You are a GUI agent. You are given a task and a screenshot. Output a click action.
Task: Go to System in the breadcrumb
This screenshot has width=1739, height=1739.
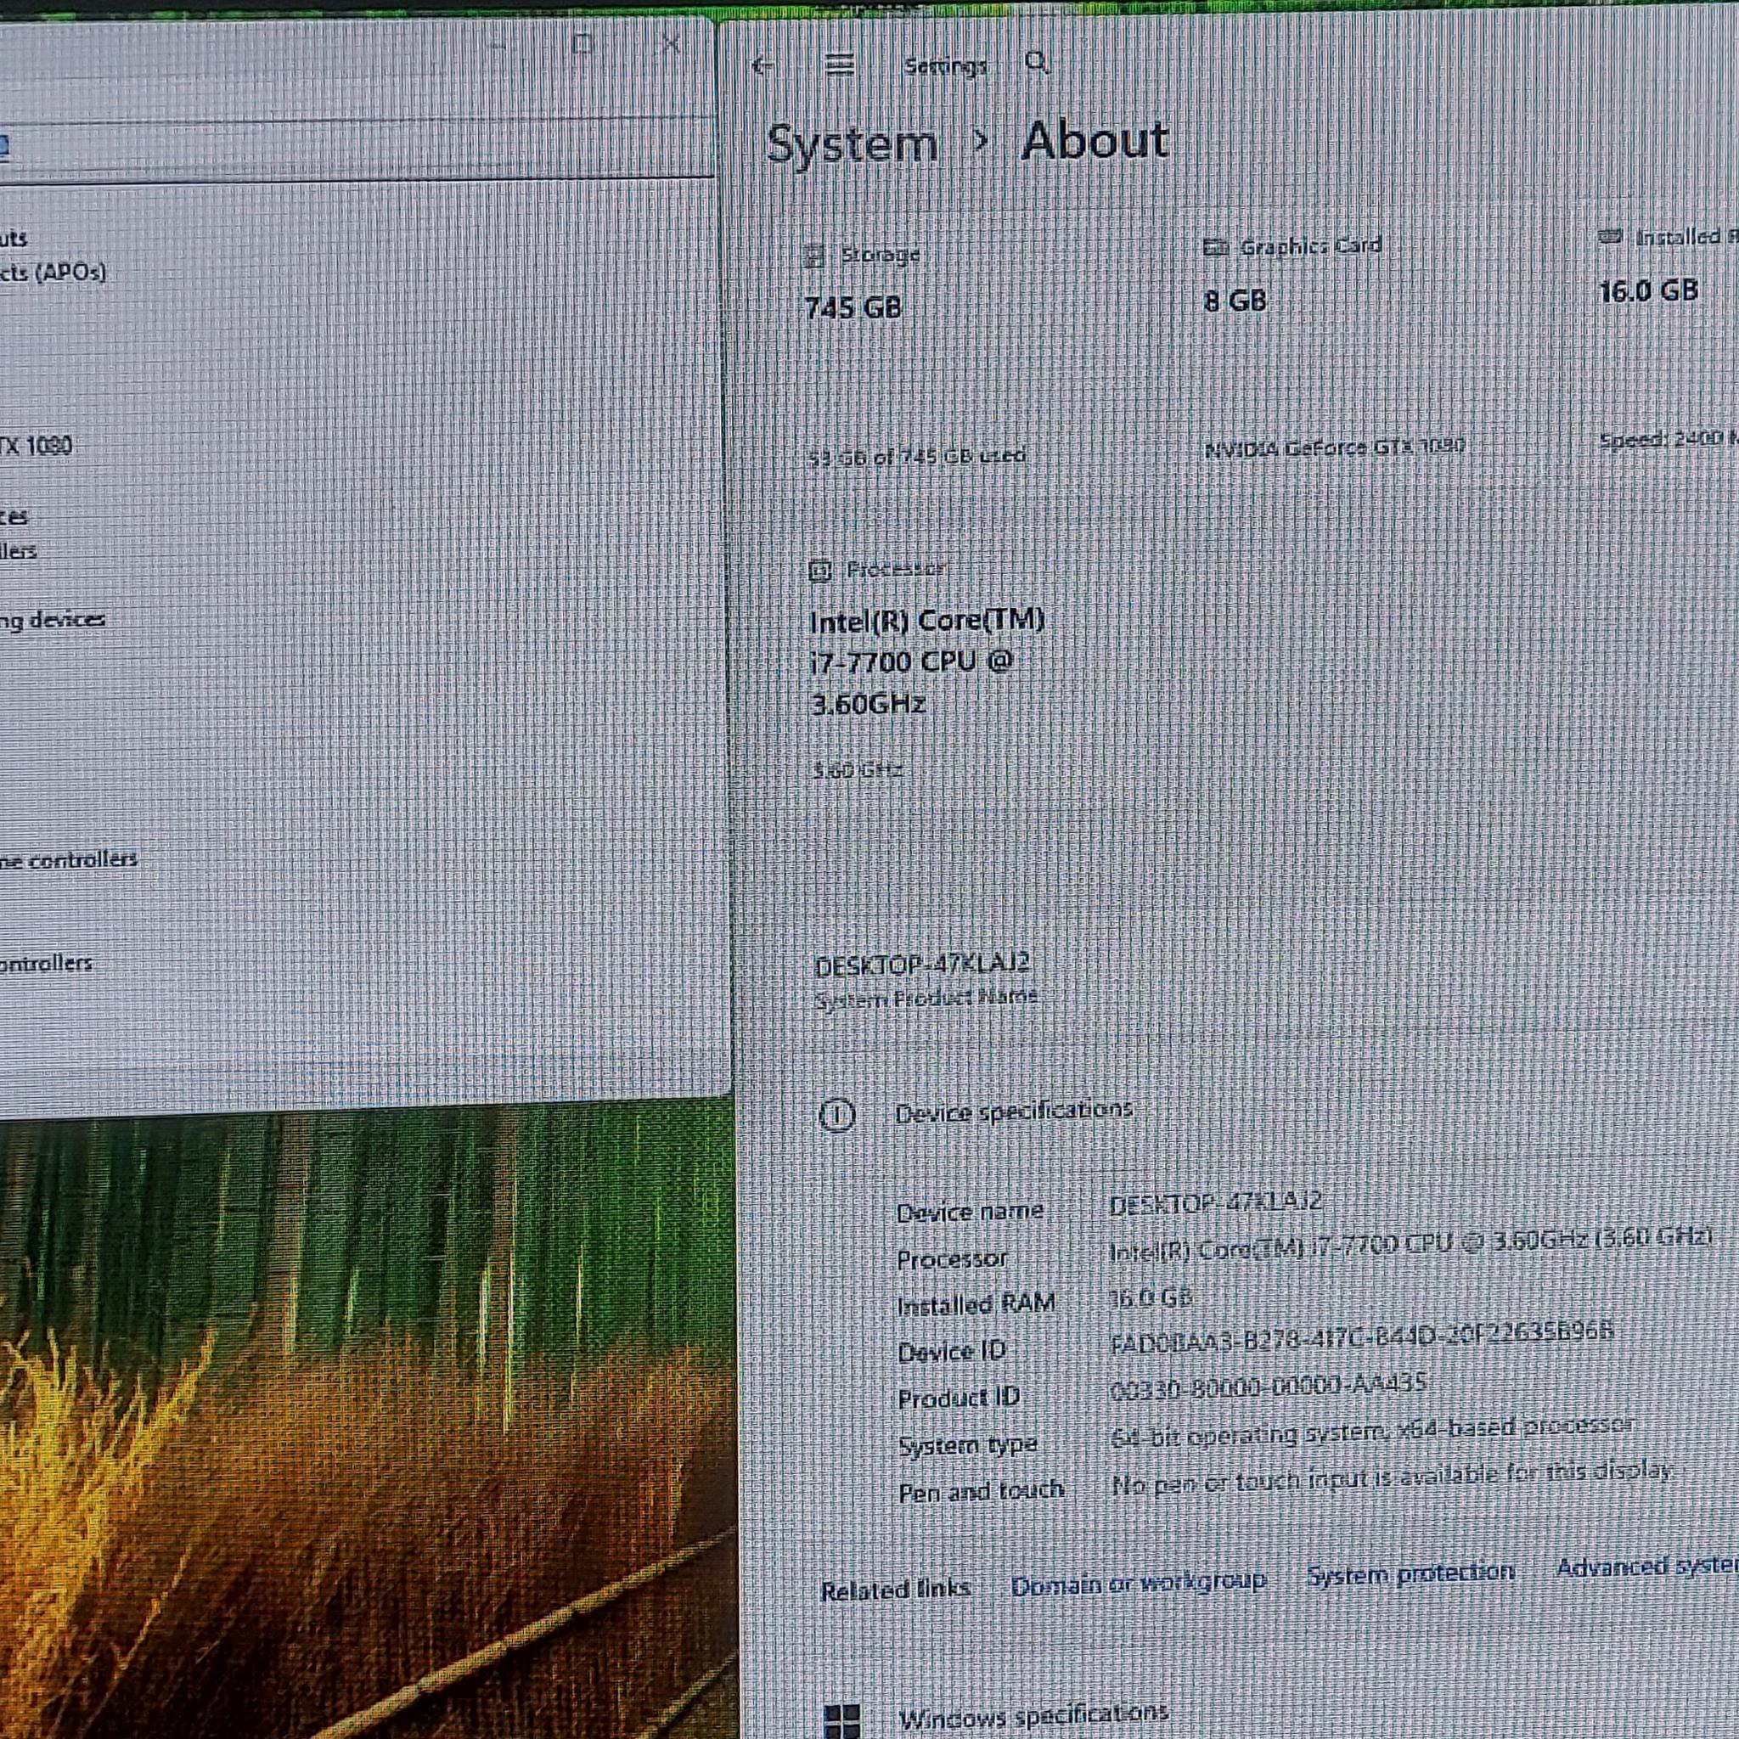tap(852, 144)
